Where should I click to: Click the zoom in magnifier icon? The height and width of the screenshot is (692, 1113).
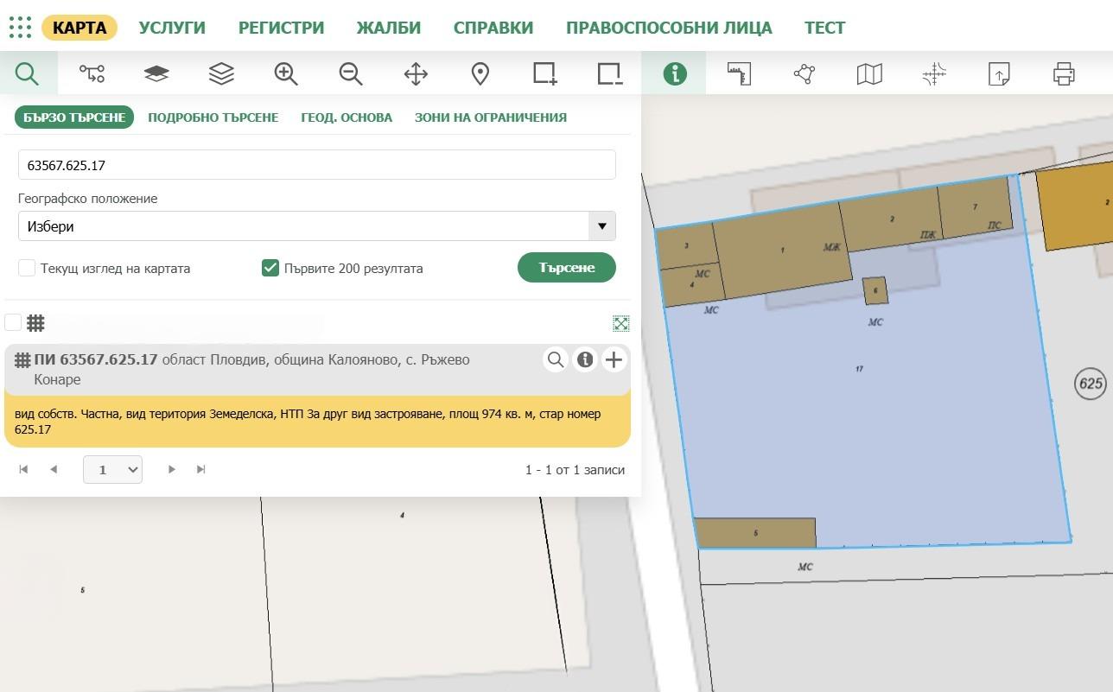286,73
